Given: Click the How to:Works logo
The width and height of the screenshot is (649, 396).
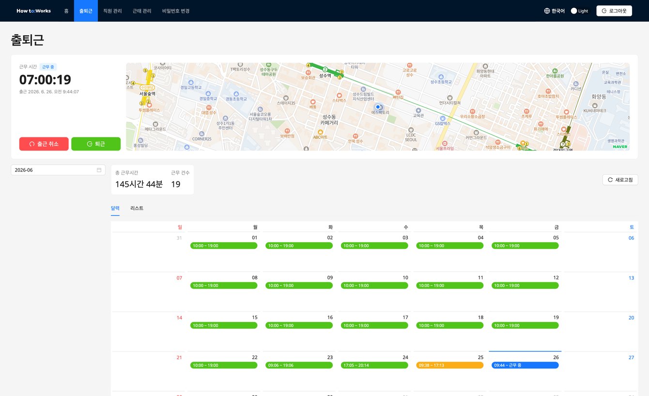Looking at the screenshot, I should pyautogui.click(x=33, y=11).
